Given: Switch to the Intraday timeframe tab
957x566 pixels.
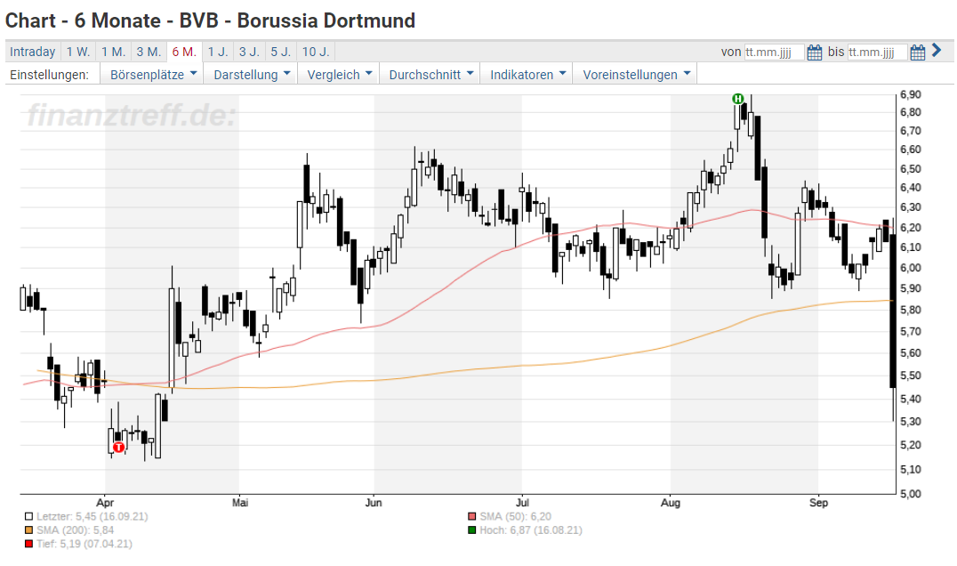Looking at the screenshot, I should tap(32, 52).
